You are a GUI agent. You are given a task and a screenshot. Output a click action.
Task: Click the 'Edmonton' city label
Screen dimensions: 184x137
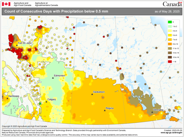pos(60,75)
